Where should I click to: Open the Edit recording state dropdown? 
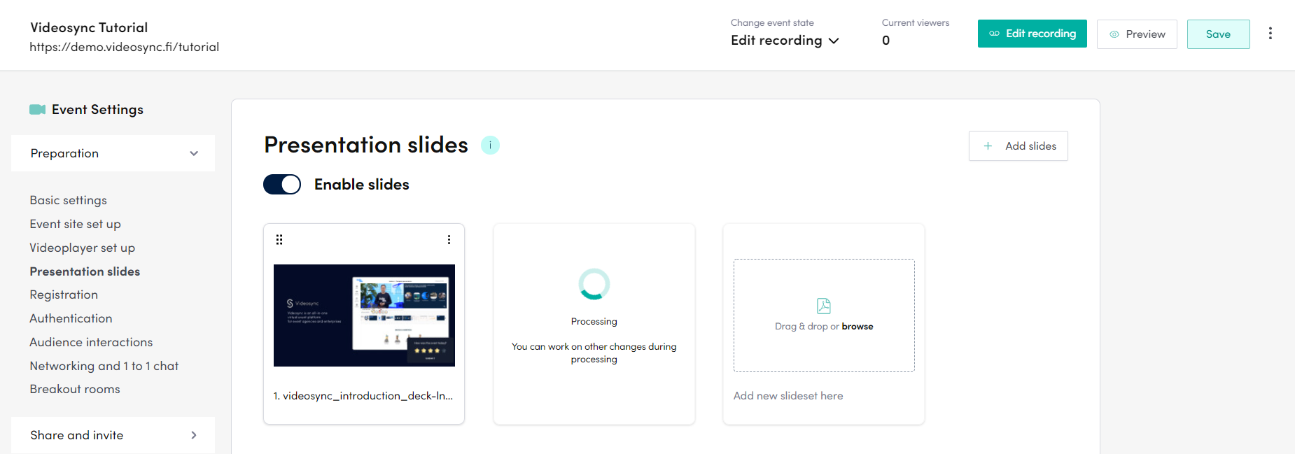[x=784, y=41]
